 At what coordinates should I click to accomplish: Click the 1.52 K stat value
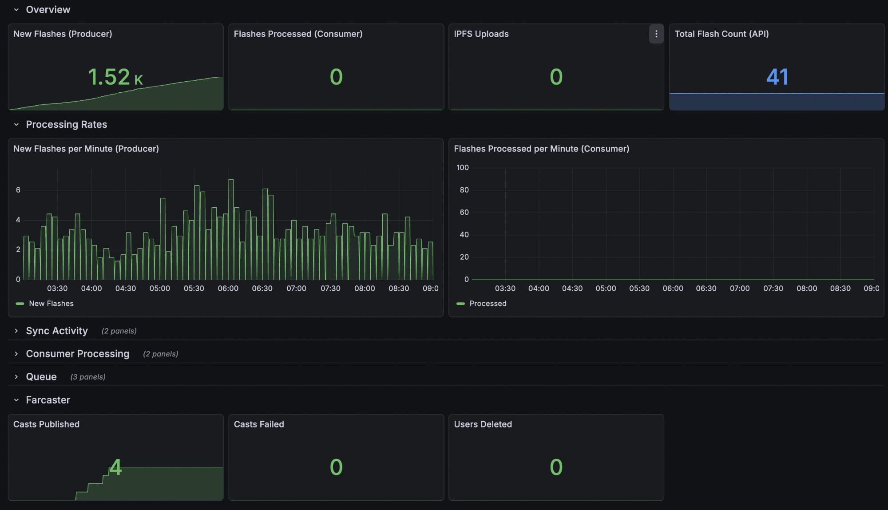115,77
